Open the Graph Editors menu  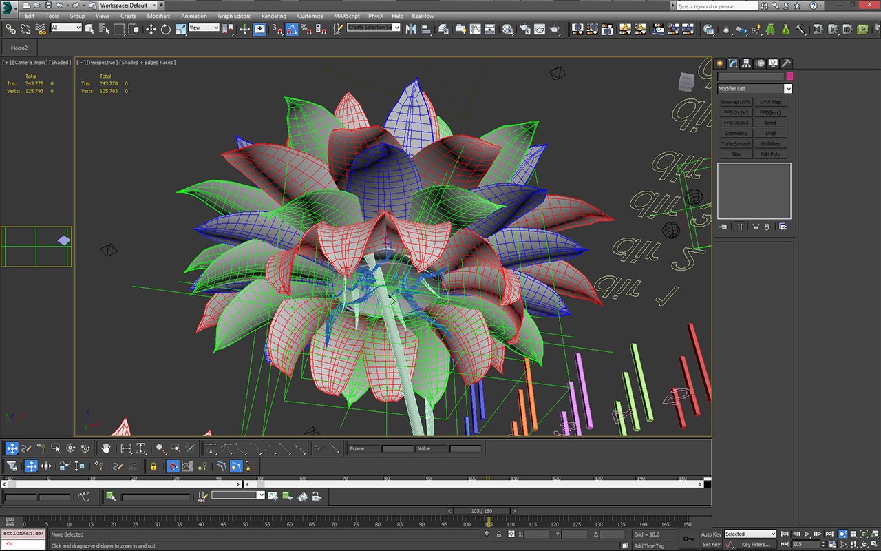[234, 16]
